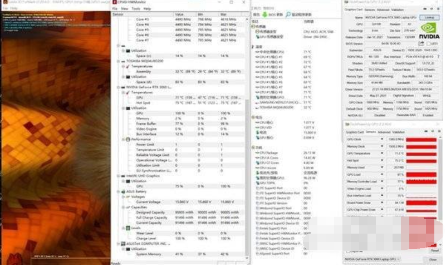Open the Memory Clock sensor dropdown
The image size is (446, 267).
pyautogui.click(x=382, y=146)
